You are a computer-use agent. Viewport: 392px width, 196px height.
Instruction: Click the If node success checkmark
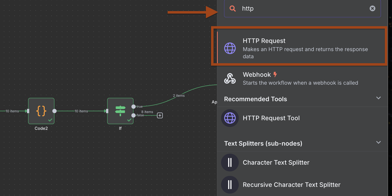(x=129, y=120)
